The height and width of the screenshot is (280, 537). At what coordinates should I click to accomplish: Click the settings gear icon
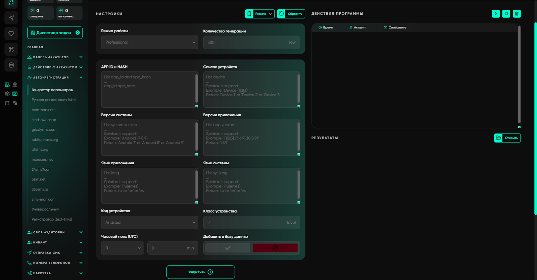tap(7, 94)
